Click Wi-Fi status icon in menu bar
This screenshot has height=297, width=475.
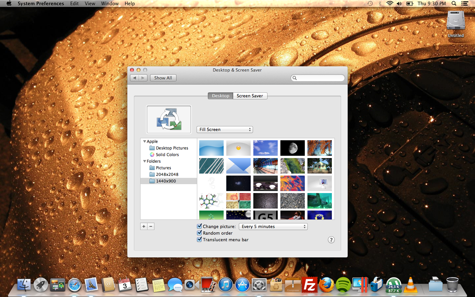pos(390,4)
